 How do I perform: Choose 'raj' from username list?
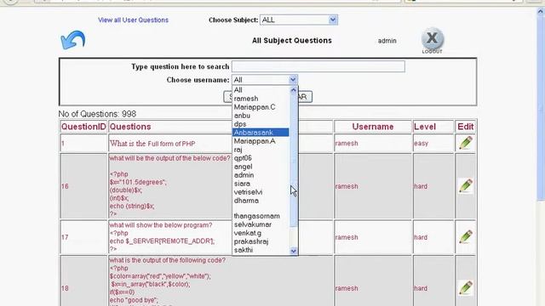pos(261,150)
